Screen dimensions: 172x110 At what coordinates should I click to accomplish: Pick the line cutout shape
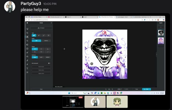tap(48, 52)
